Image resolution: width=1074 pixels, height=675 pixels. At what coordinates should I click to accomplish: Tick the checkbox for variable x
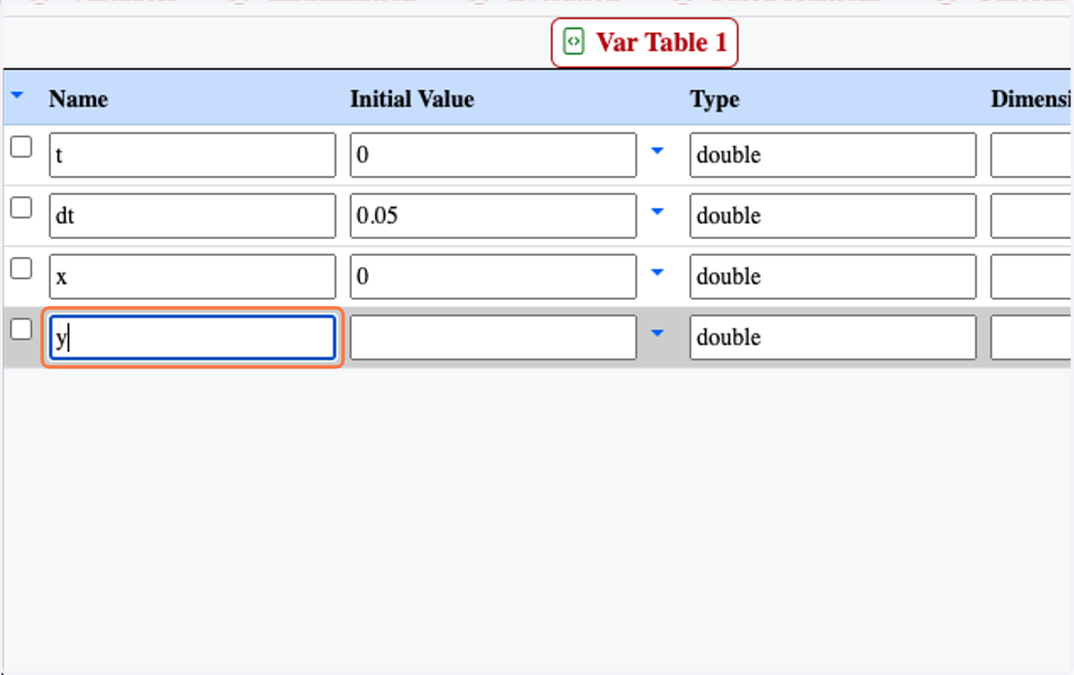click(x=21, y=268)
